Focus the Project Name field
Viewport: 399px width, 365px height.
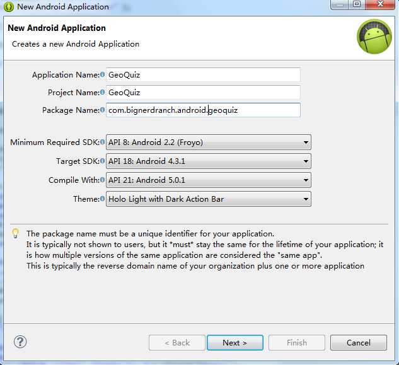(x=203, y=93)
